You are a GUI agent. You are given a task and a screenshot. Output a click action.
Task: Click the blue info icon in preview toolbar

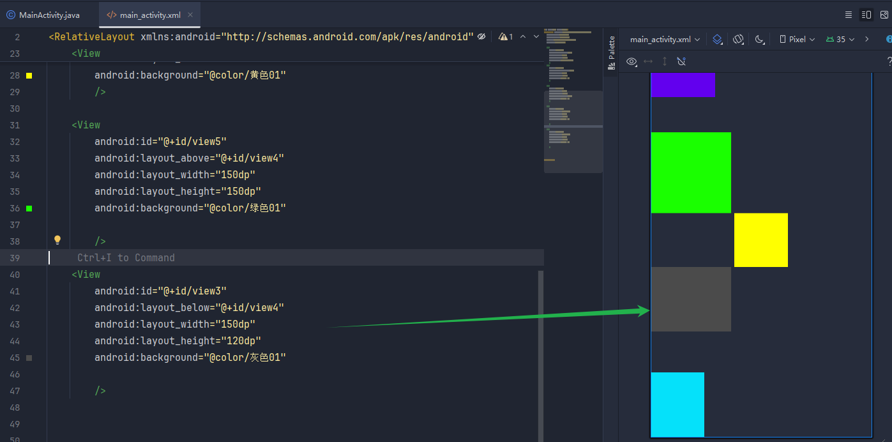(888, 40)
